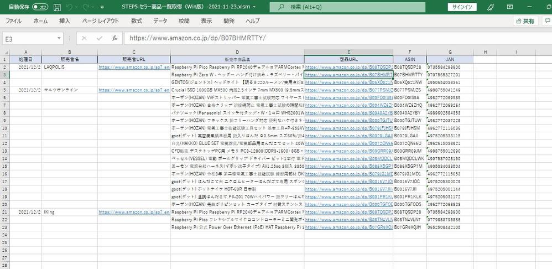
Task: Click the ASIN header cell
Action: pyautogui.click(x=410, y=59)
